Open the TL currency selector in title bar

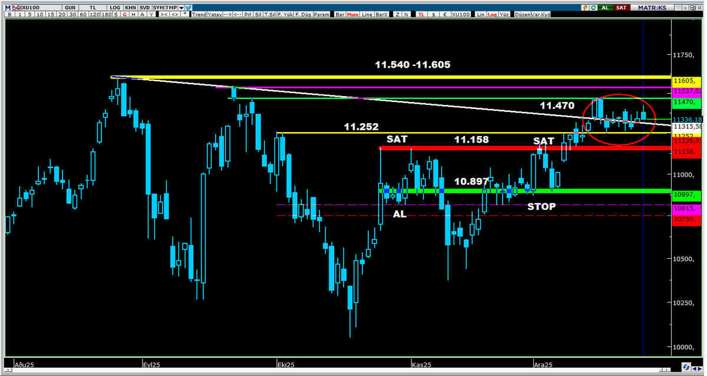(92, 8)
